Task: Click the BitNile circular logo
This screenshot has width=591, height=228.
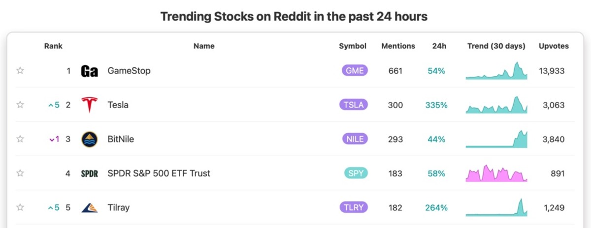Action: coord(89,139)
